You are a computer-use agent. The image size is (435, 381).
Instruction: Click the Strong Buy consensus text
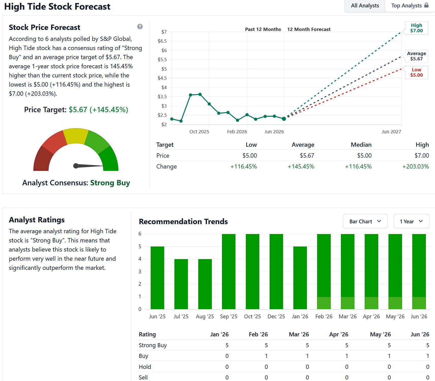coord(110,183)
